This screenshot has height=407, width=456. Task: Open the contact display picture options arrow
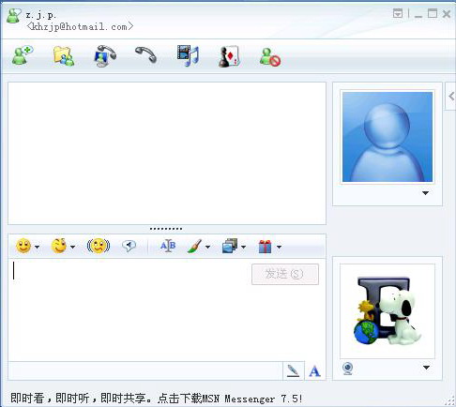pos(425,193)
